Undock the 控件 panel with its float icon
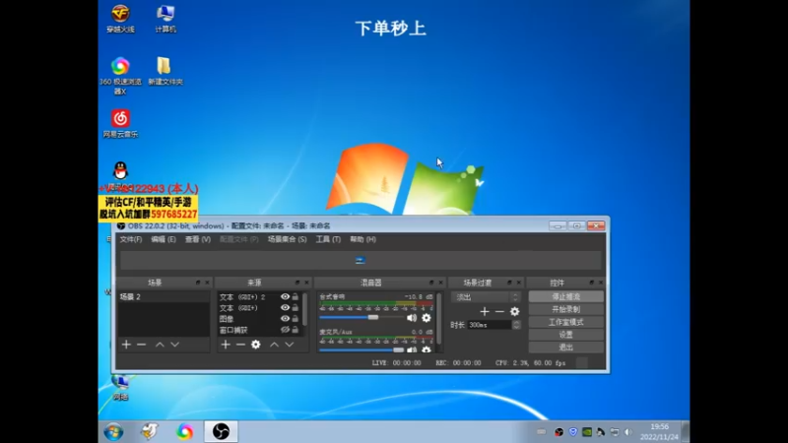Image resolution: width=788 pixels, height=443 pixels. point(592,283)
